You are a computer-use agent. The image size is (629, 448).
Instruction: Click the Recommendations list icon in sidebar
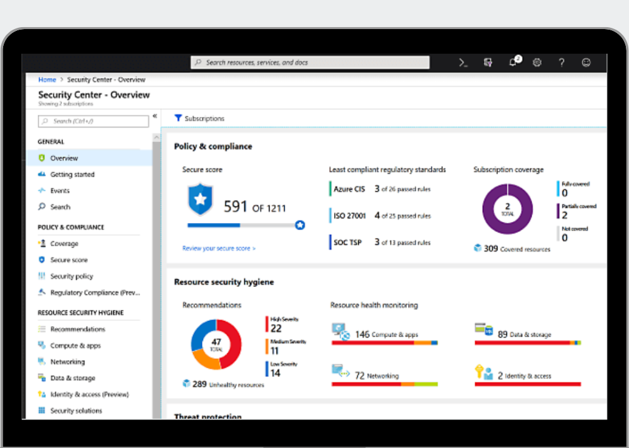[42, 329]
